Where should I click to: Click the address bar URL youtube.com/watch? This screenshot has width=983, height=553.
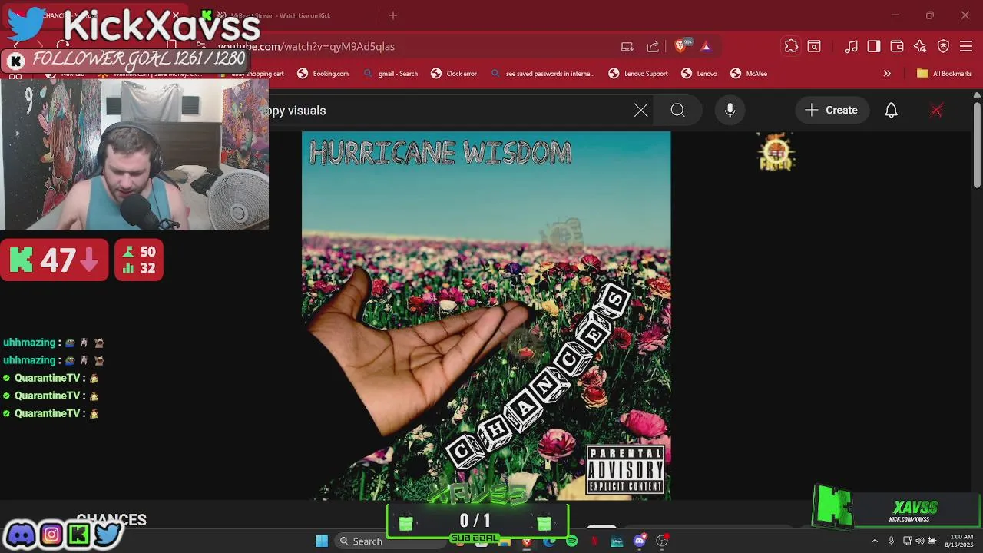pyautogui.click(x=307, y=47)
